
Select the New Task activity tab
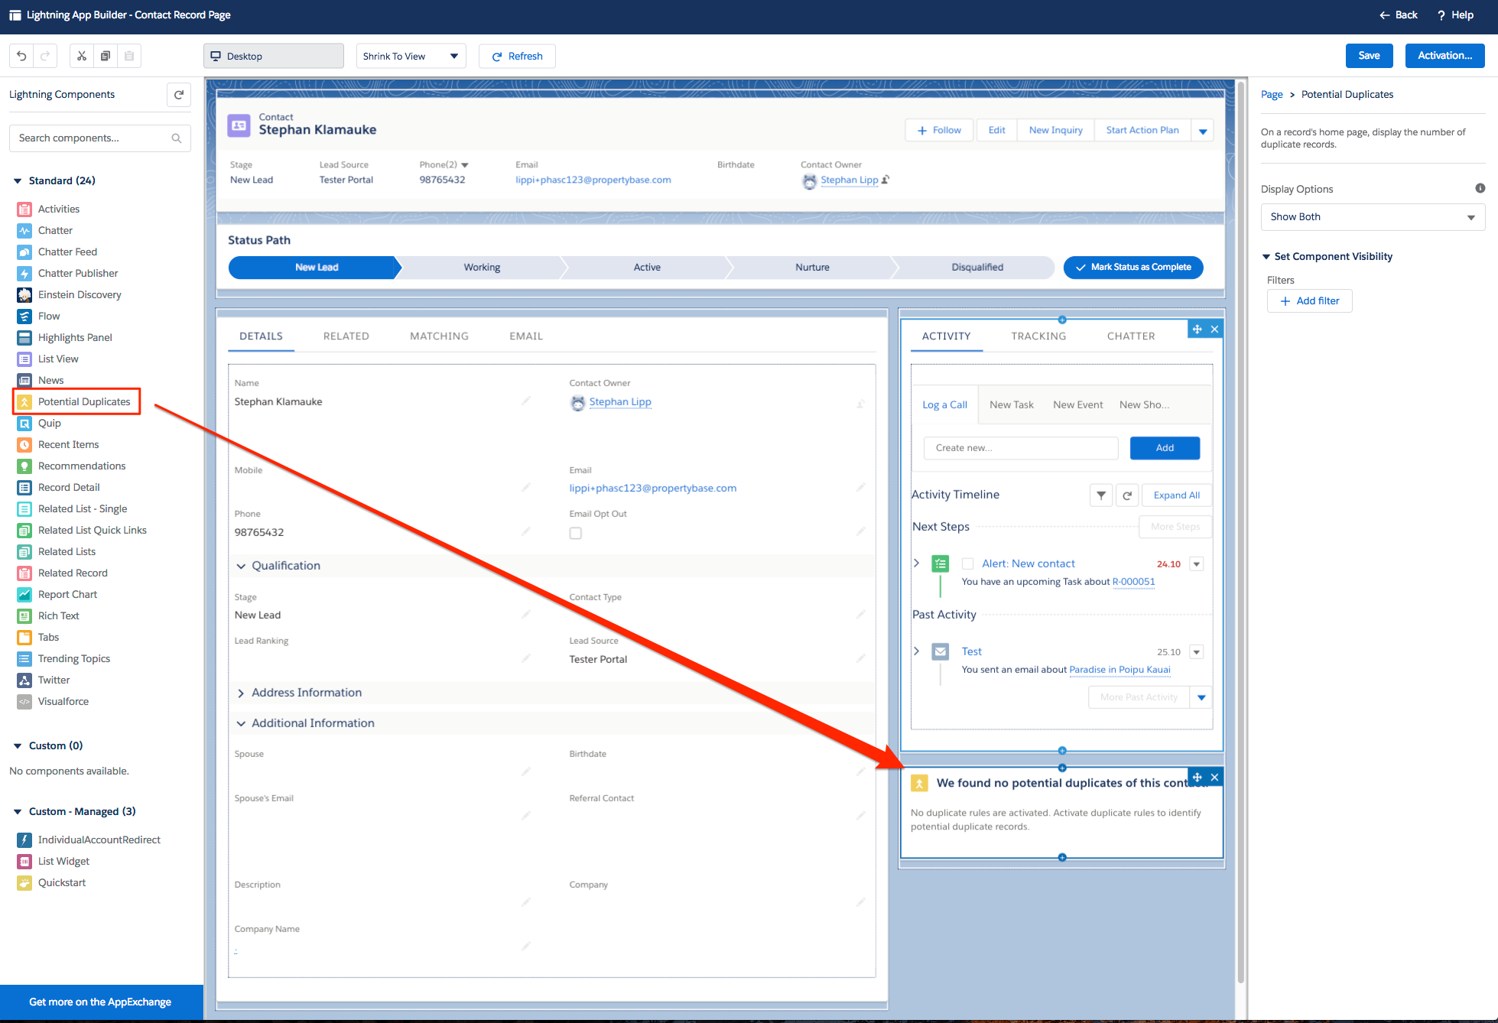[1011, 404]
